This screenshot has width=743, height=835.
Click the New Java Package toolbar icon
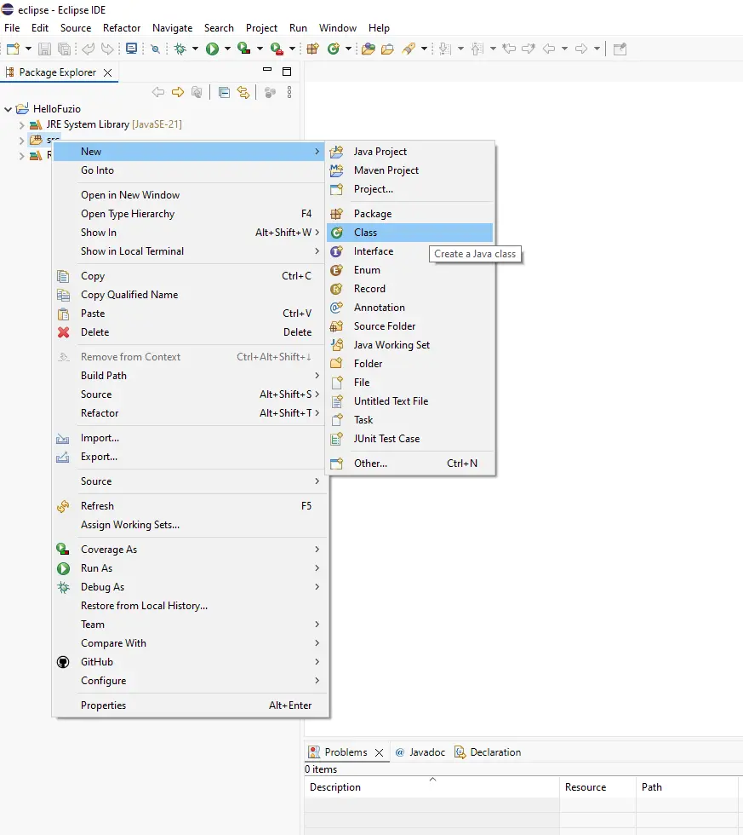point(312,49)
